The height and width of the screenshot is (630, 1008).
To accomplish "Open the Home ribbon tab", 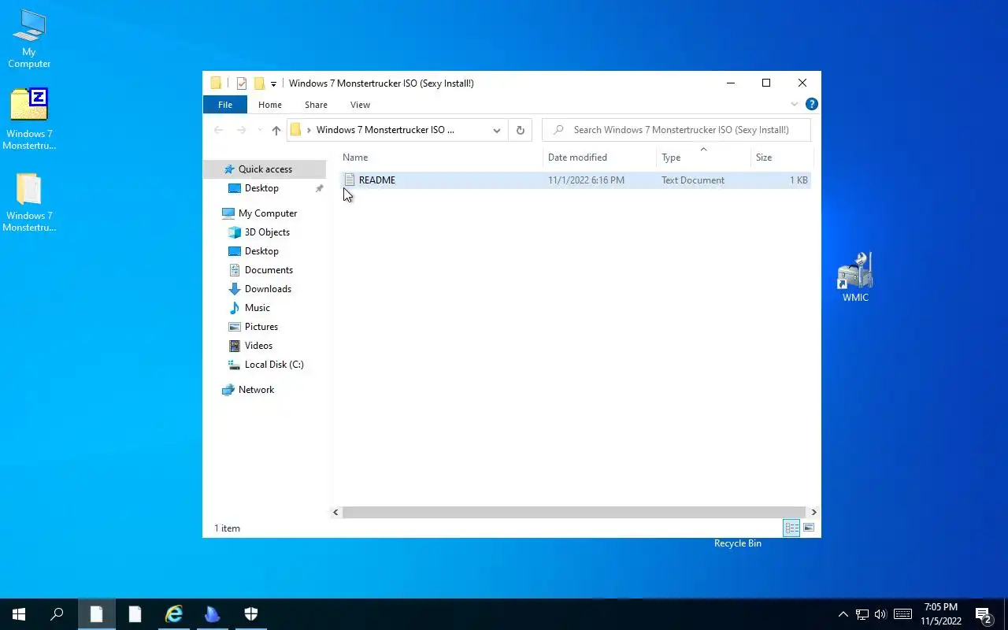I will [x=270, y=105].
